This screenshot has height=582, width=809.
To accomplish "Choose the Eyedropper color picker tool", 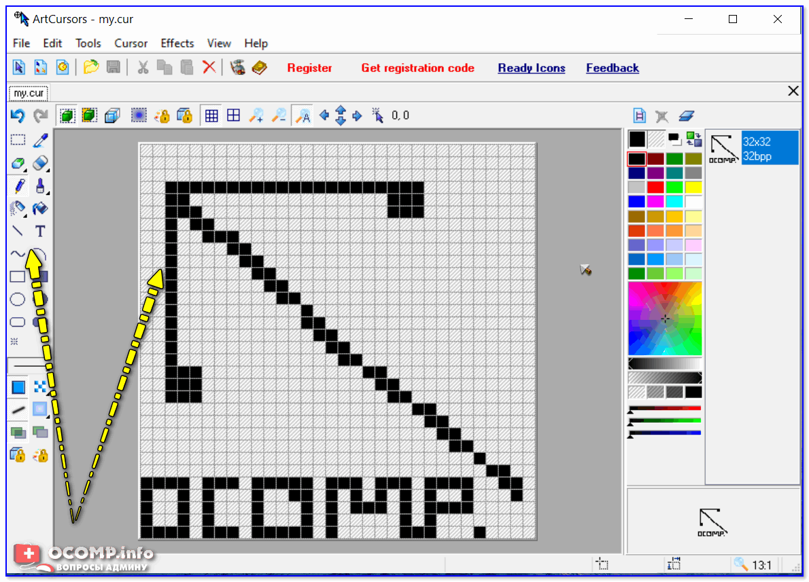I will click(x=41, y=141).
